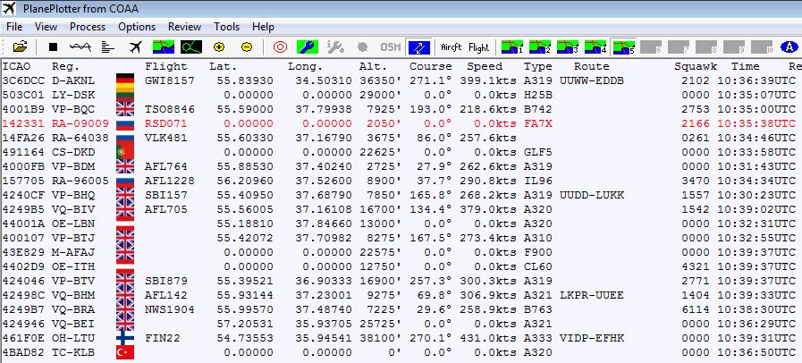
Task: Click the grey info wrench settings icon
Action: pyautogui.click(x=335, y=47)
